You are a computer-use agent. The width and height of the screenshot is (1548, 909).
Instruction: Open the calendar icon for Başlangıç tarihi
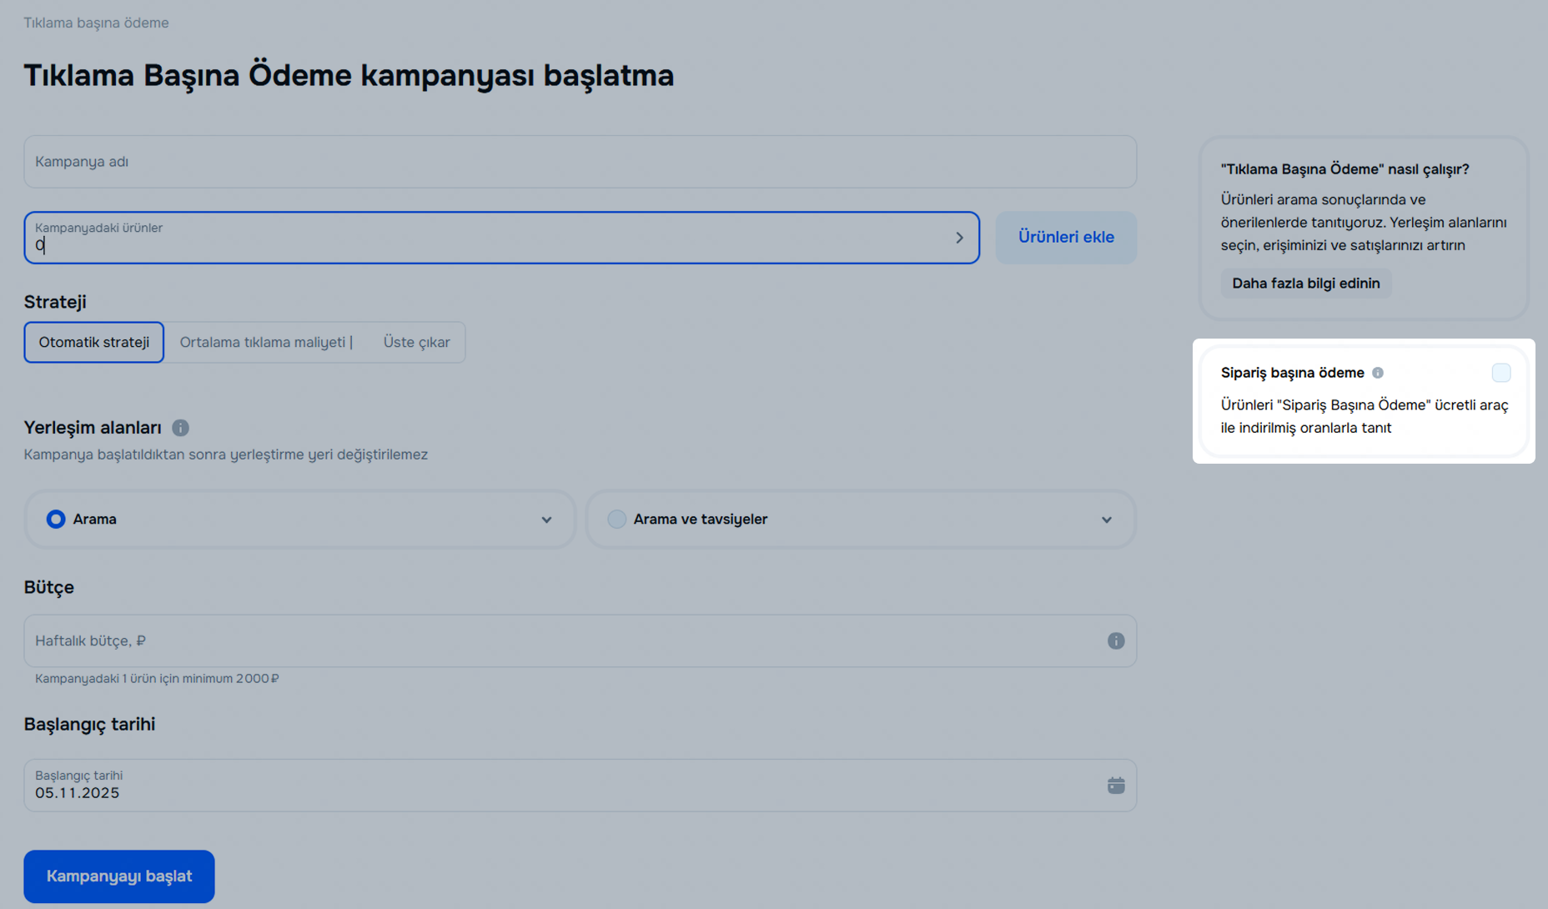pyautogui.click(x=1115, y=786)
